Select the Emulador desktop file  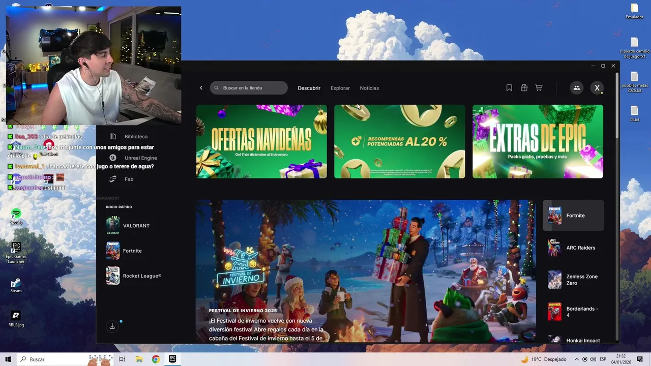(x=634, y=11)
